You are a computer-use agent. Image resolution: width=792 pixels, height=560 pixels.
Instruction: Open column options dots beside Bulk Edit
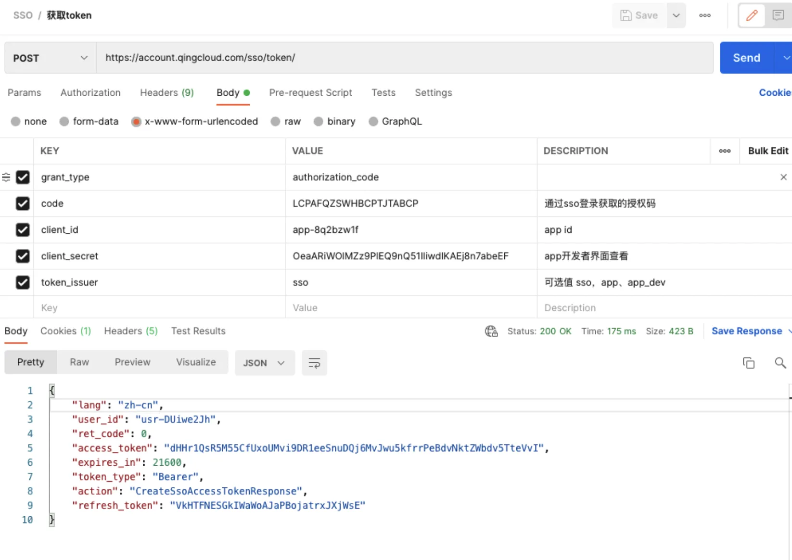click(x=725, y=151)
